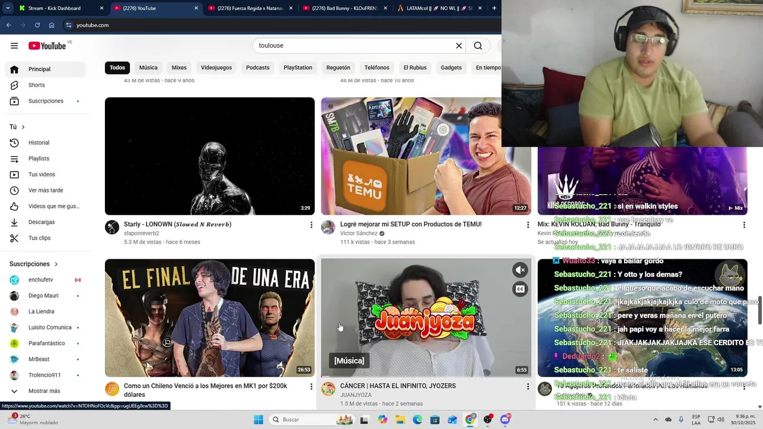
Task: Open options menu for the TEMU setup video
Action: coord(528,225)
